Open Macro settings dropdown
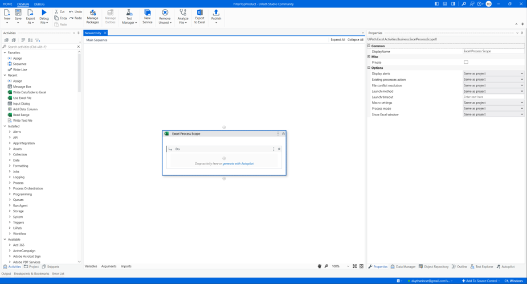Viewport: 527px width, 284px height. pyautogui.click(x=493, y=102)
